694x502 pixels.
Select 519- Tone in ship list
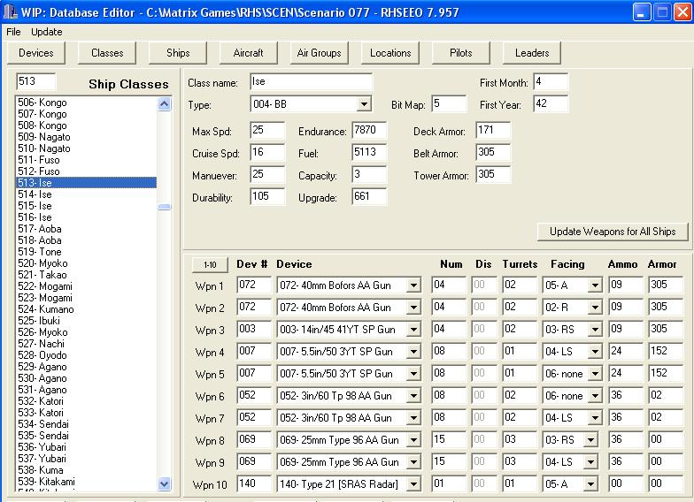pyautogui.click(x=39, y=252)
